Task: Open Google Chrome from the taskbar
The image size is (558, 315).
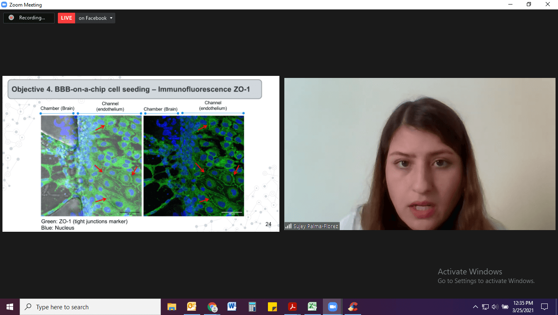Action: point(212,307)
